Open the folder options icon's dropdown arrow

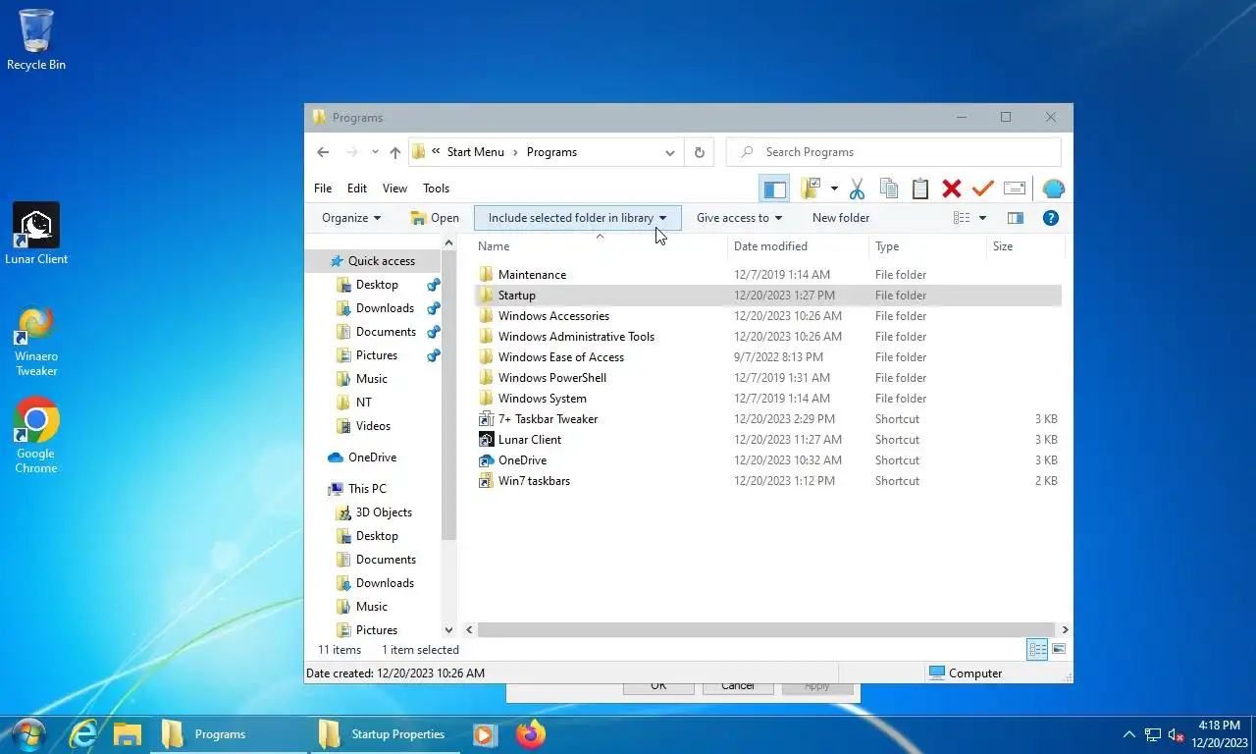834,188
